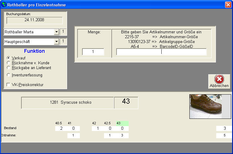Open the Rothballer Marta employee dropdown

(x=56, y=32)
